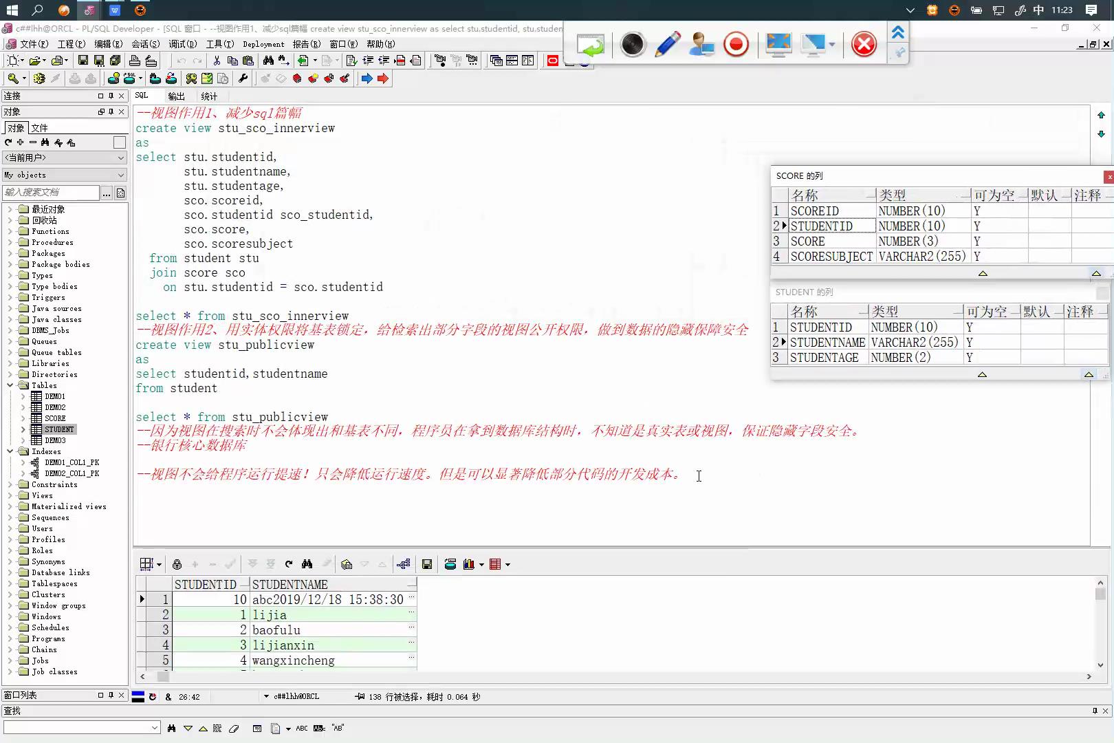The image size is (1114, 743).
Task: Click the STUDENTID column header in results
Action: point(210,584)
